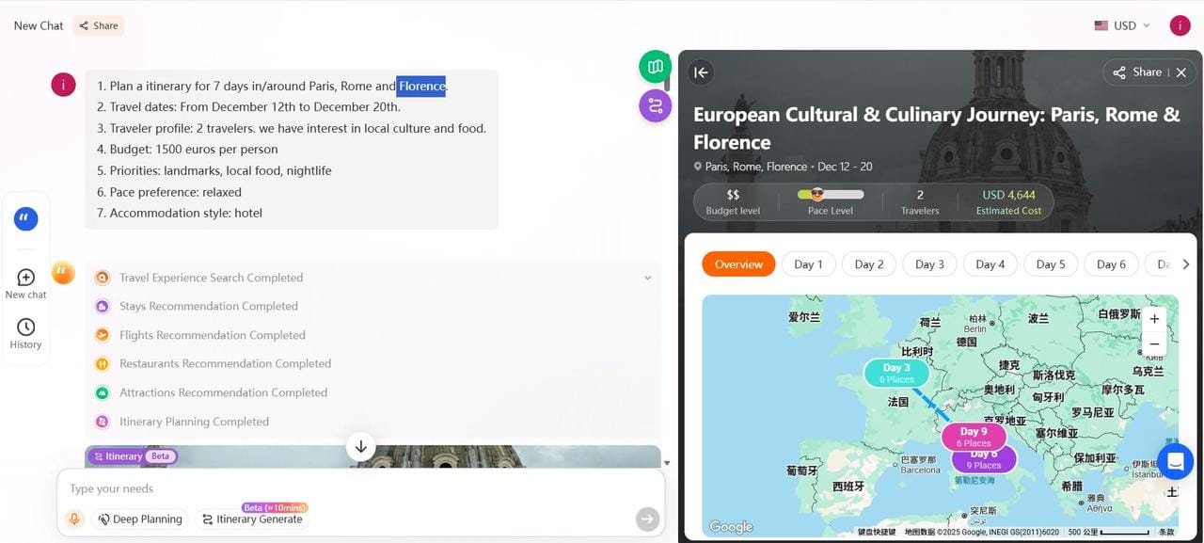This screenshot has width=1204, height=543.
Task: Click the purple itinerary route icon
Action: point(655,105)
